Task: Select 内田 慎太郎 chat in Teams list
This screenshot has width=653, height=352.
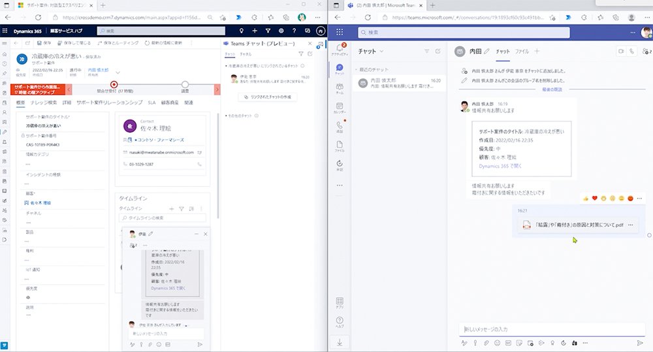Action: pos(399,83)
